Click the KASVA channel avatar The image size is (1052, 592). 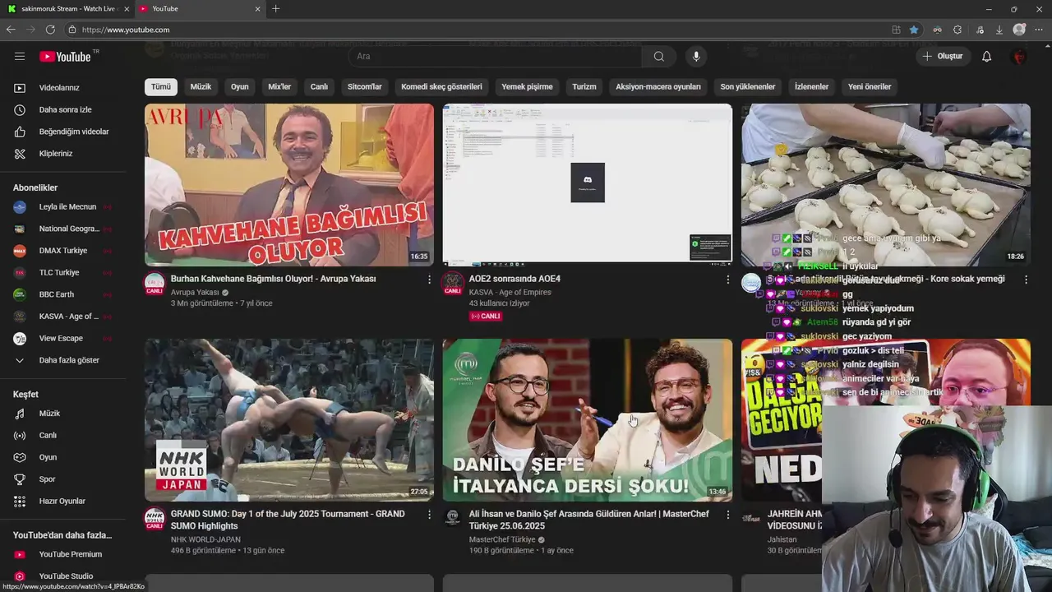[x=453, y=282]
